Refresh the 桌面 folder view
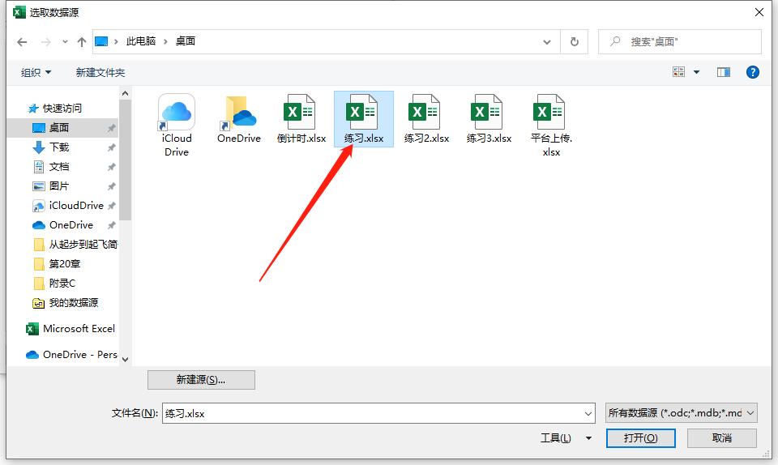This screenshot has height=465, width=778. pyautogui.click(x=574, y=42)
